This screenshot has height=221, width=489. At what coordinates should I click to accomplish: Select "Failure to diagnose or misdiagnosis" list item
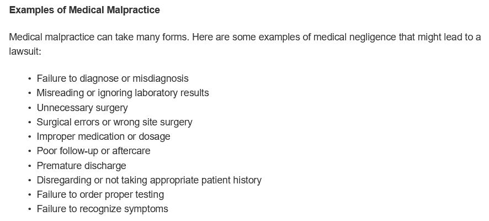pyautogui.click(x=112, y=78)
